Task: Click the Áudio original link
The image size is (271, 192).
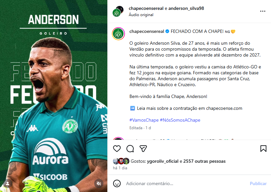Action: pos(141,15)
